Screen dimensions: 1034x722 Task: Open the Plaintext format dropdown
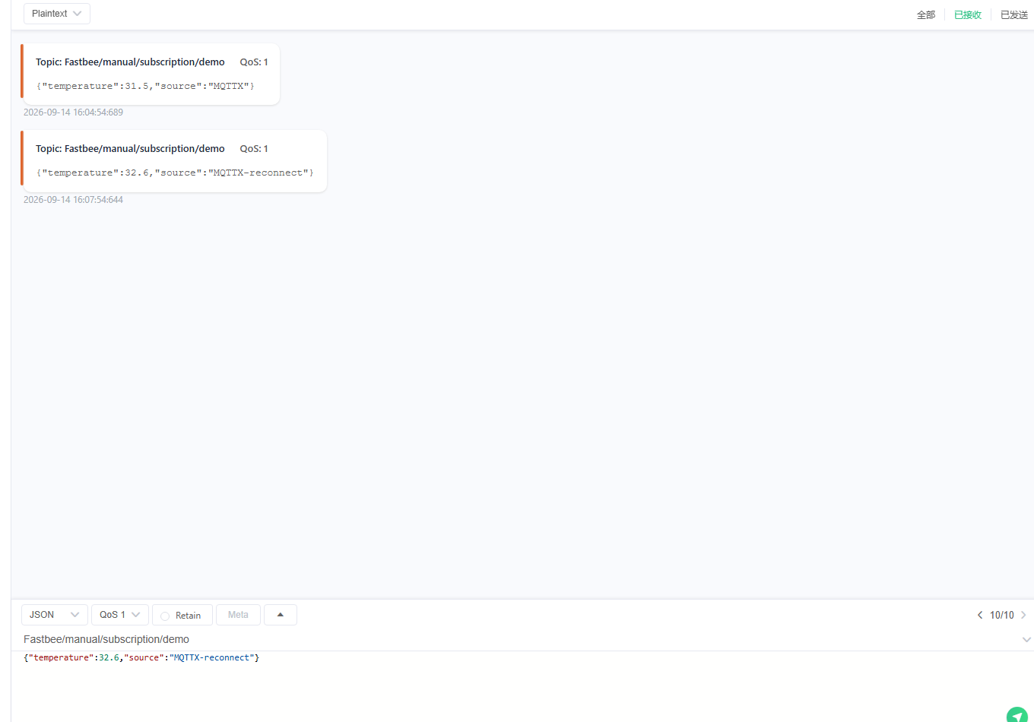point(57,14)
